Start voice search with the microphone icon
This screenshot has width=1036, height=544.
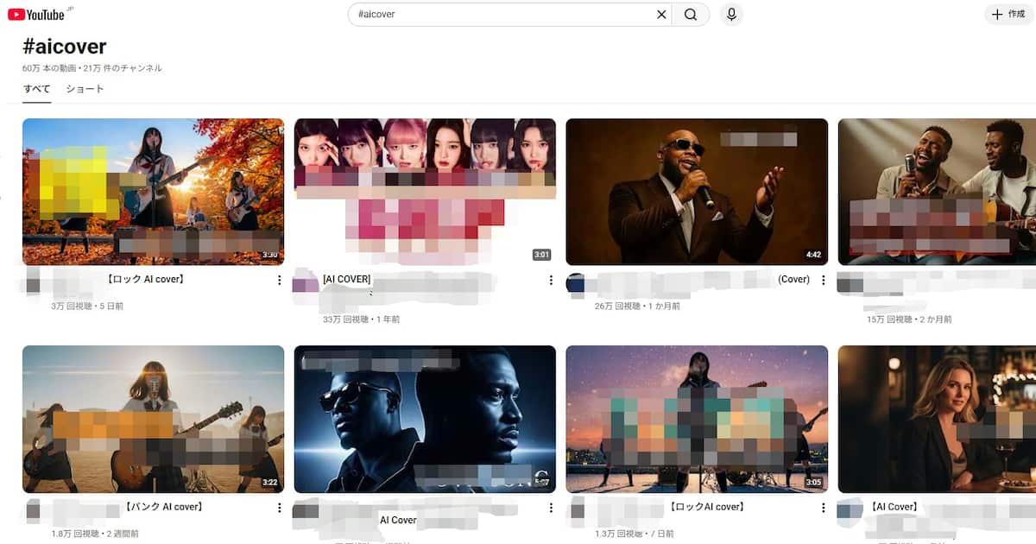[x=731, y=15]
